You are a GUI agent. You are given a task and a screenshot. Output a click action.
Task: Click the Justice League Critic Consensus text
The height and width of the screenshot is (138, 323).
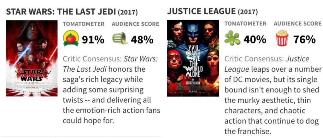pos(273,95)
